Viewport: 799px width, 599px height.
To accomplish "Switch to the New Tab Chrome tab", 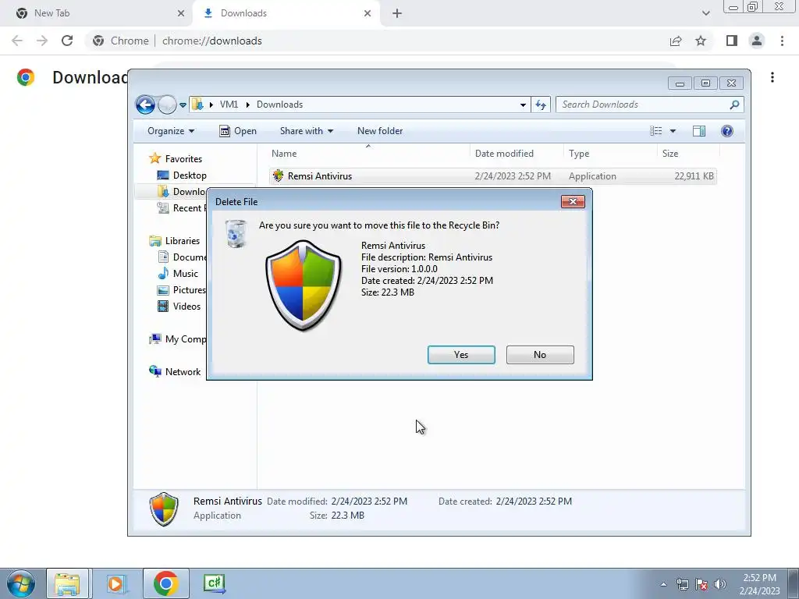I will point(96,13).
